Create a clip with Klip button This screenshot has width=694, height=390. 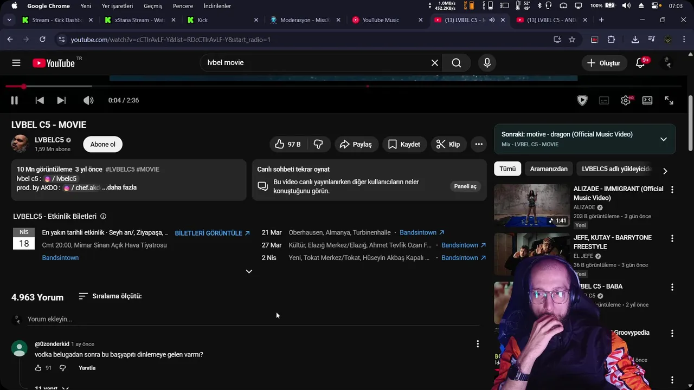[x=448, y=144]
